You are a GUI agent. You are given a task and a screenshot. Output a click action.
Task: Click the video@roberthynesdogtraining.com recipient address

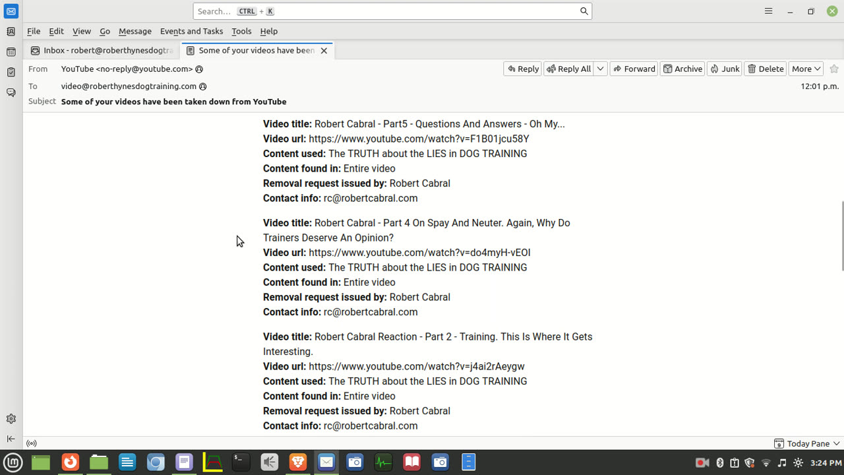click(x=129, y=86)
